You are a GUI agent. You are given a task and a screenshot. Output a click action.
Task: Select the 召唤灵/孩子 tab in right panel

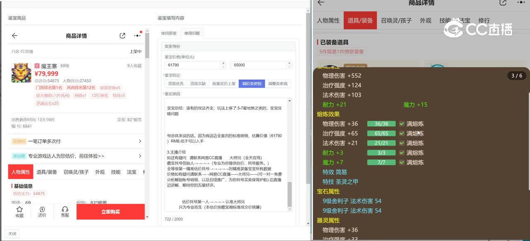click(x=396, y=20)
